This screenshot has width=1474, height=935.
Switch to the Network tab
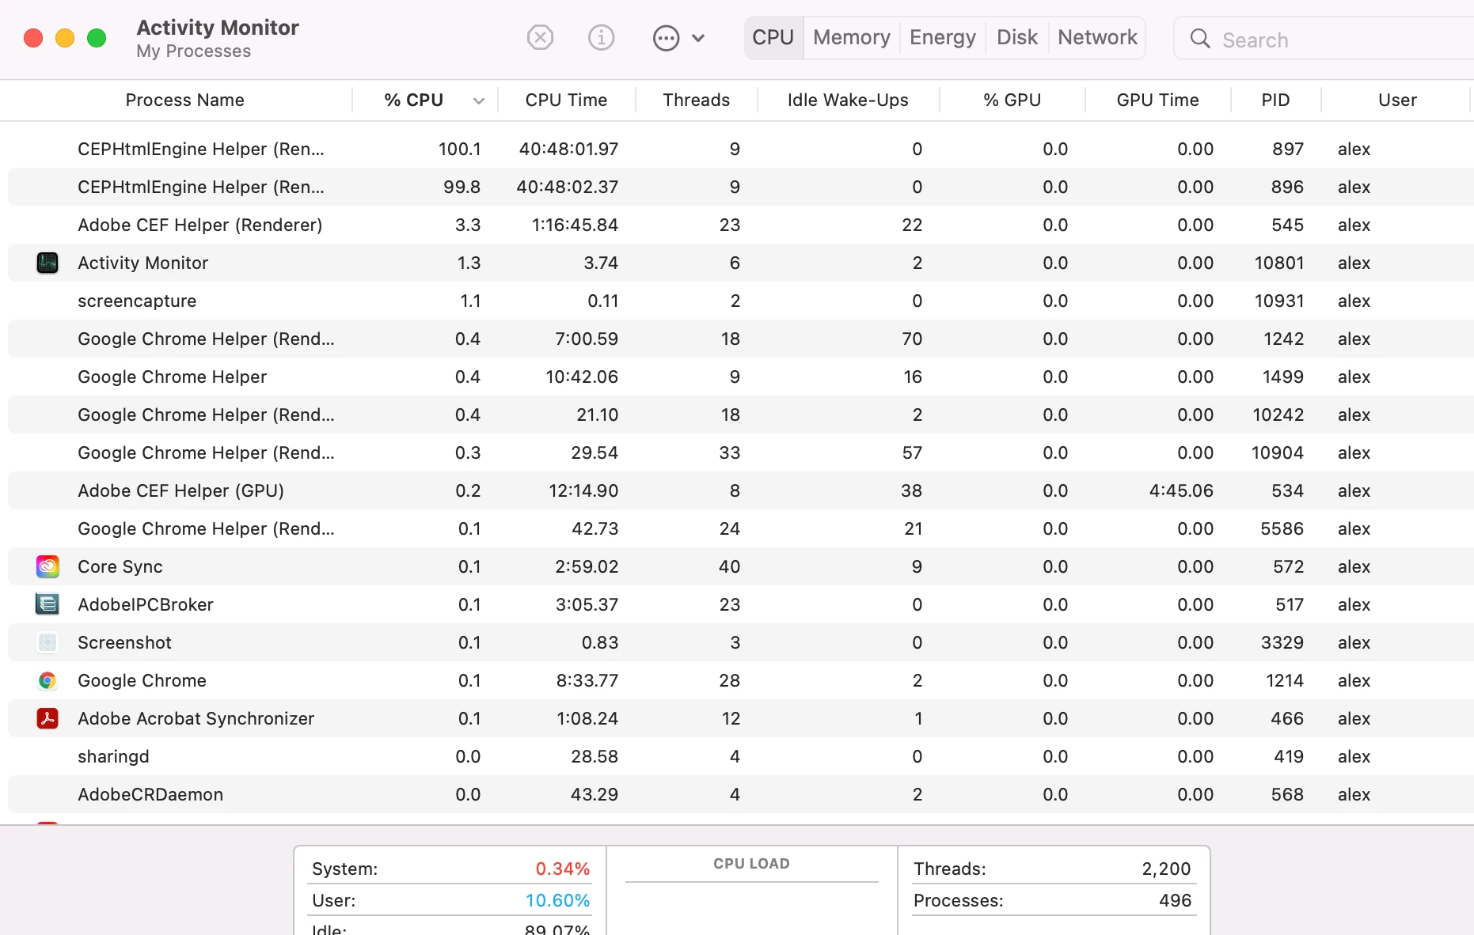point(1097,38)
